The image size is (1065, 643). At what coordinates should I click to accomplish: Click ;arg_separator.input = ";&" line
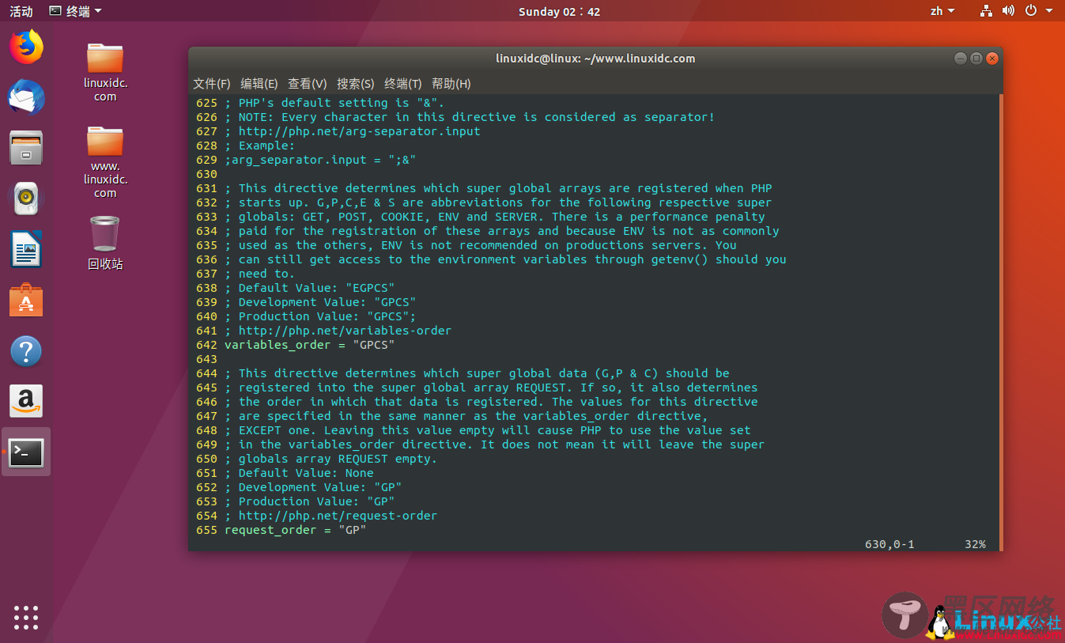click(x=320, y=160)
